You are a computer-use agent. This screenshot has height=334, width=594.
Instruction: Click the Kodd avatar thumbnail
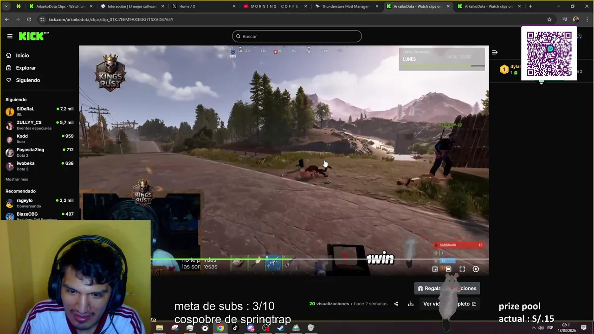(x=10, y=139)
